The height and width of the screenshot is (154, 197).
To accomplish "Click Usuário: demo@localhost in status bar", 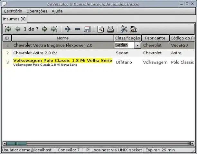I will coord(27,150).
